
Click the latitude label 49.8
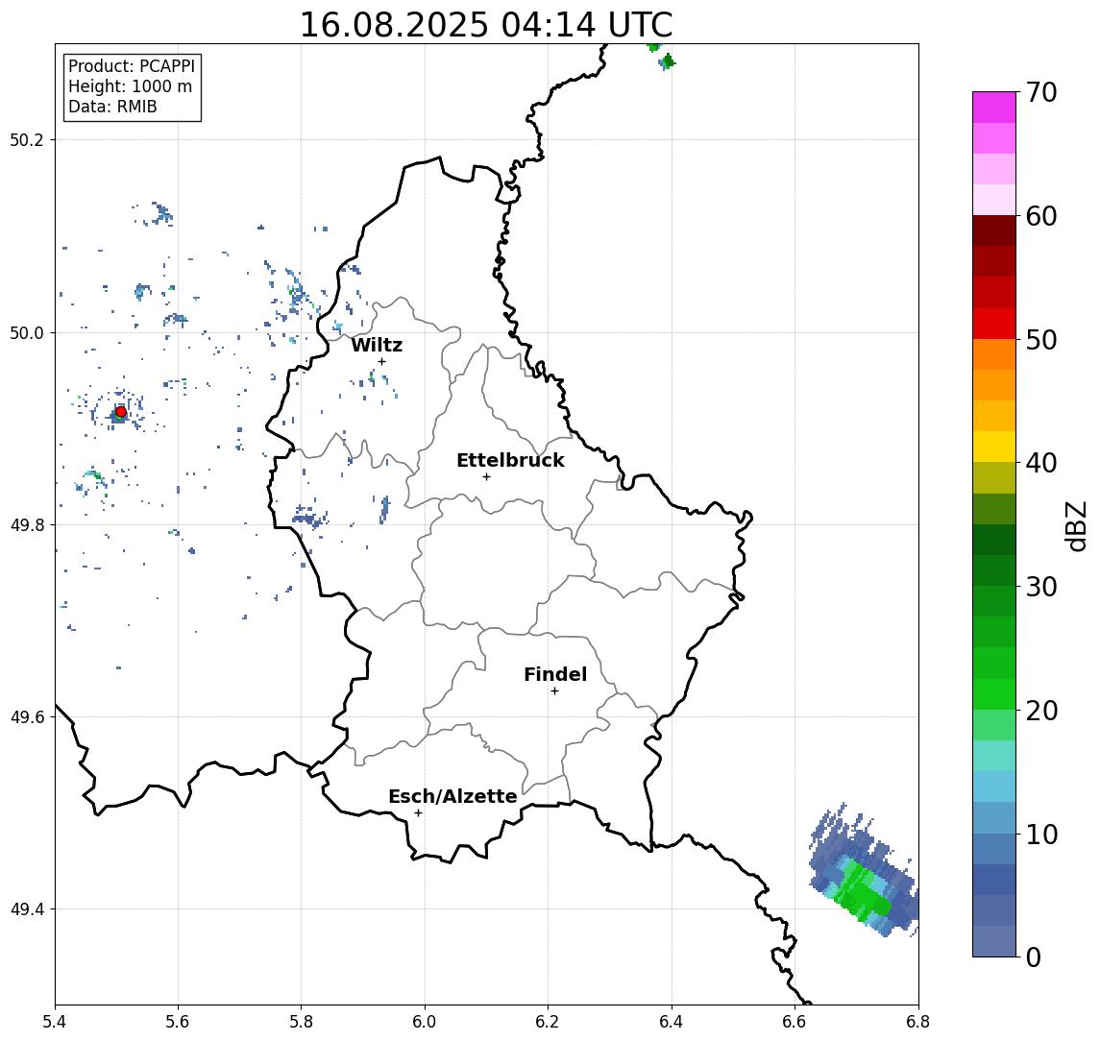pyautogui.click(x=27, y=524)
